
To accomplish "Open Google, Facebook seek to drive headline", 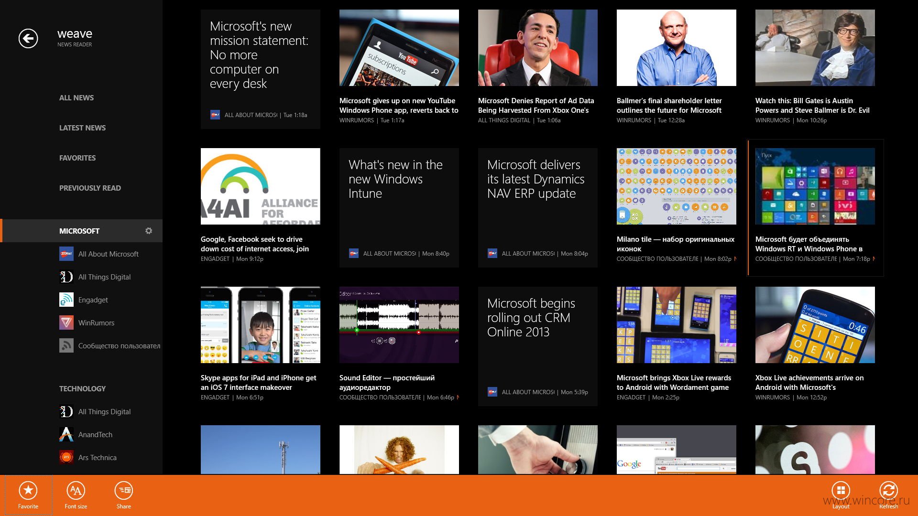I will [255, 244].
